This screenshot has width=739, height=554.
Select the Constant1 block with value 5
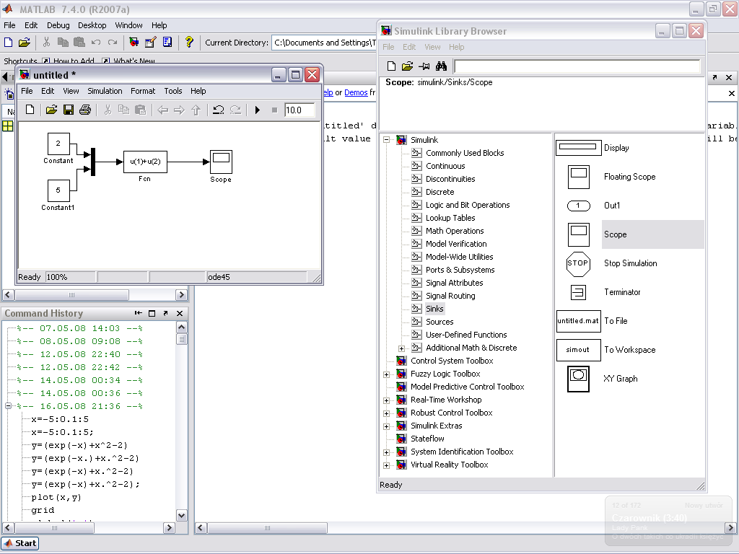click(58, 190)
